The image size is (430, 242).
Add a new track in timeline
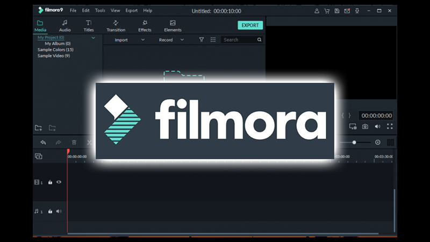click(x=39, y=156)
